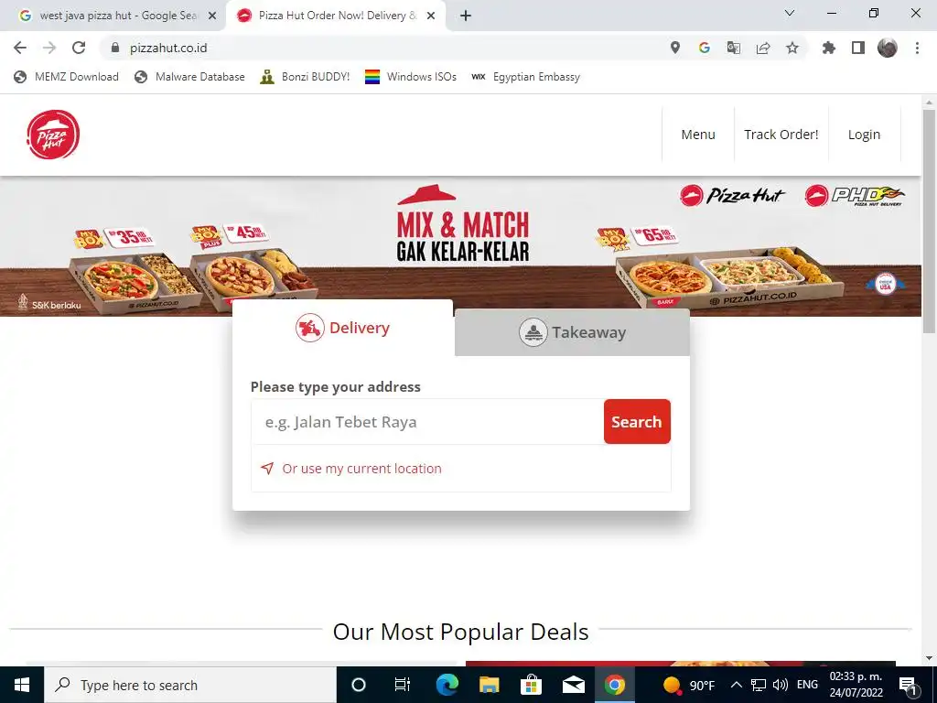Open the Extensions puzzle icon
This screenshot has width=937, height=703.
pyautogui.click(x=829, y=48)
